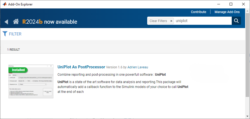Open the UniPlot As PostProcessor title link
The width and height of the screenshot is (250, 119).
click(81, 67)
